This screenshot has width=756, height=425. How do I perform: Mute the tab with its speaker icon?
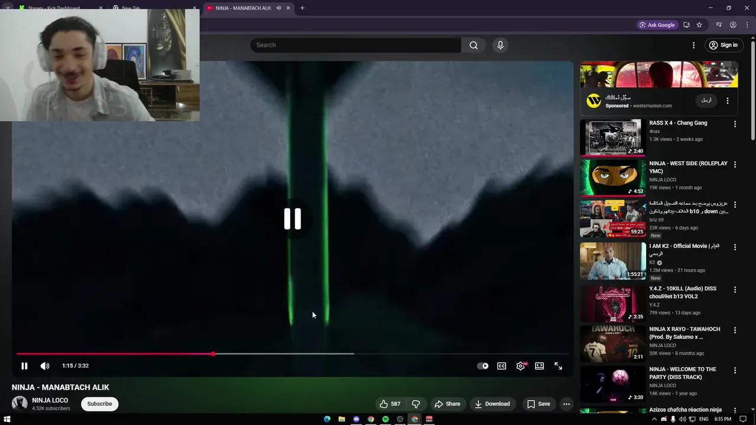point(279,8)
